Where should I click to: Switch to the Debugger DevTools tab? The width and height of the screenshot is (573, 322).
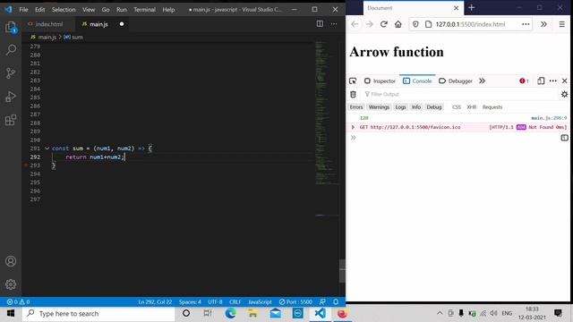(456, 80)
